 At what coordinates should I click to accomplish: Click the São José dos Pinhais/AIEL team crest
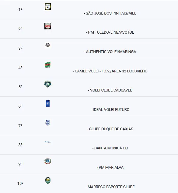coord(48,7)
